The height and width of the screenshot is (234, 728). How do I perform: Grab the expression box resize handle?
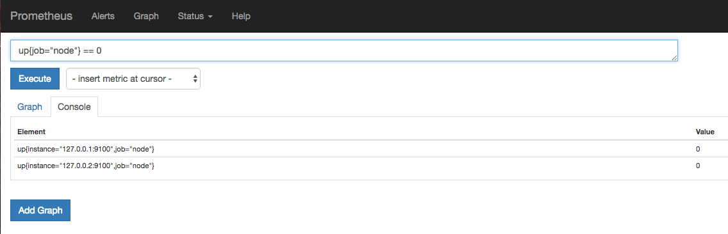tap(674, 58)
